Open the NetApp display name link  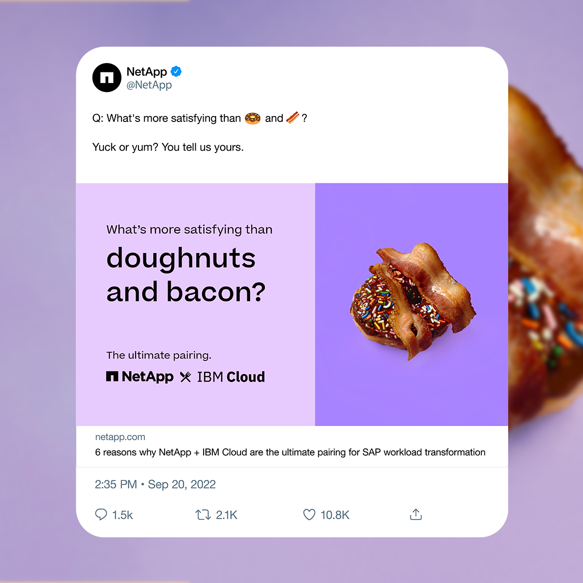[x=146, y=72]
